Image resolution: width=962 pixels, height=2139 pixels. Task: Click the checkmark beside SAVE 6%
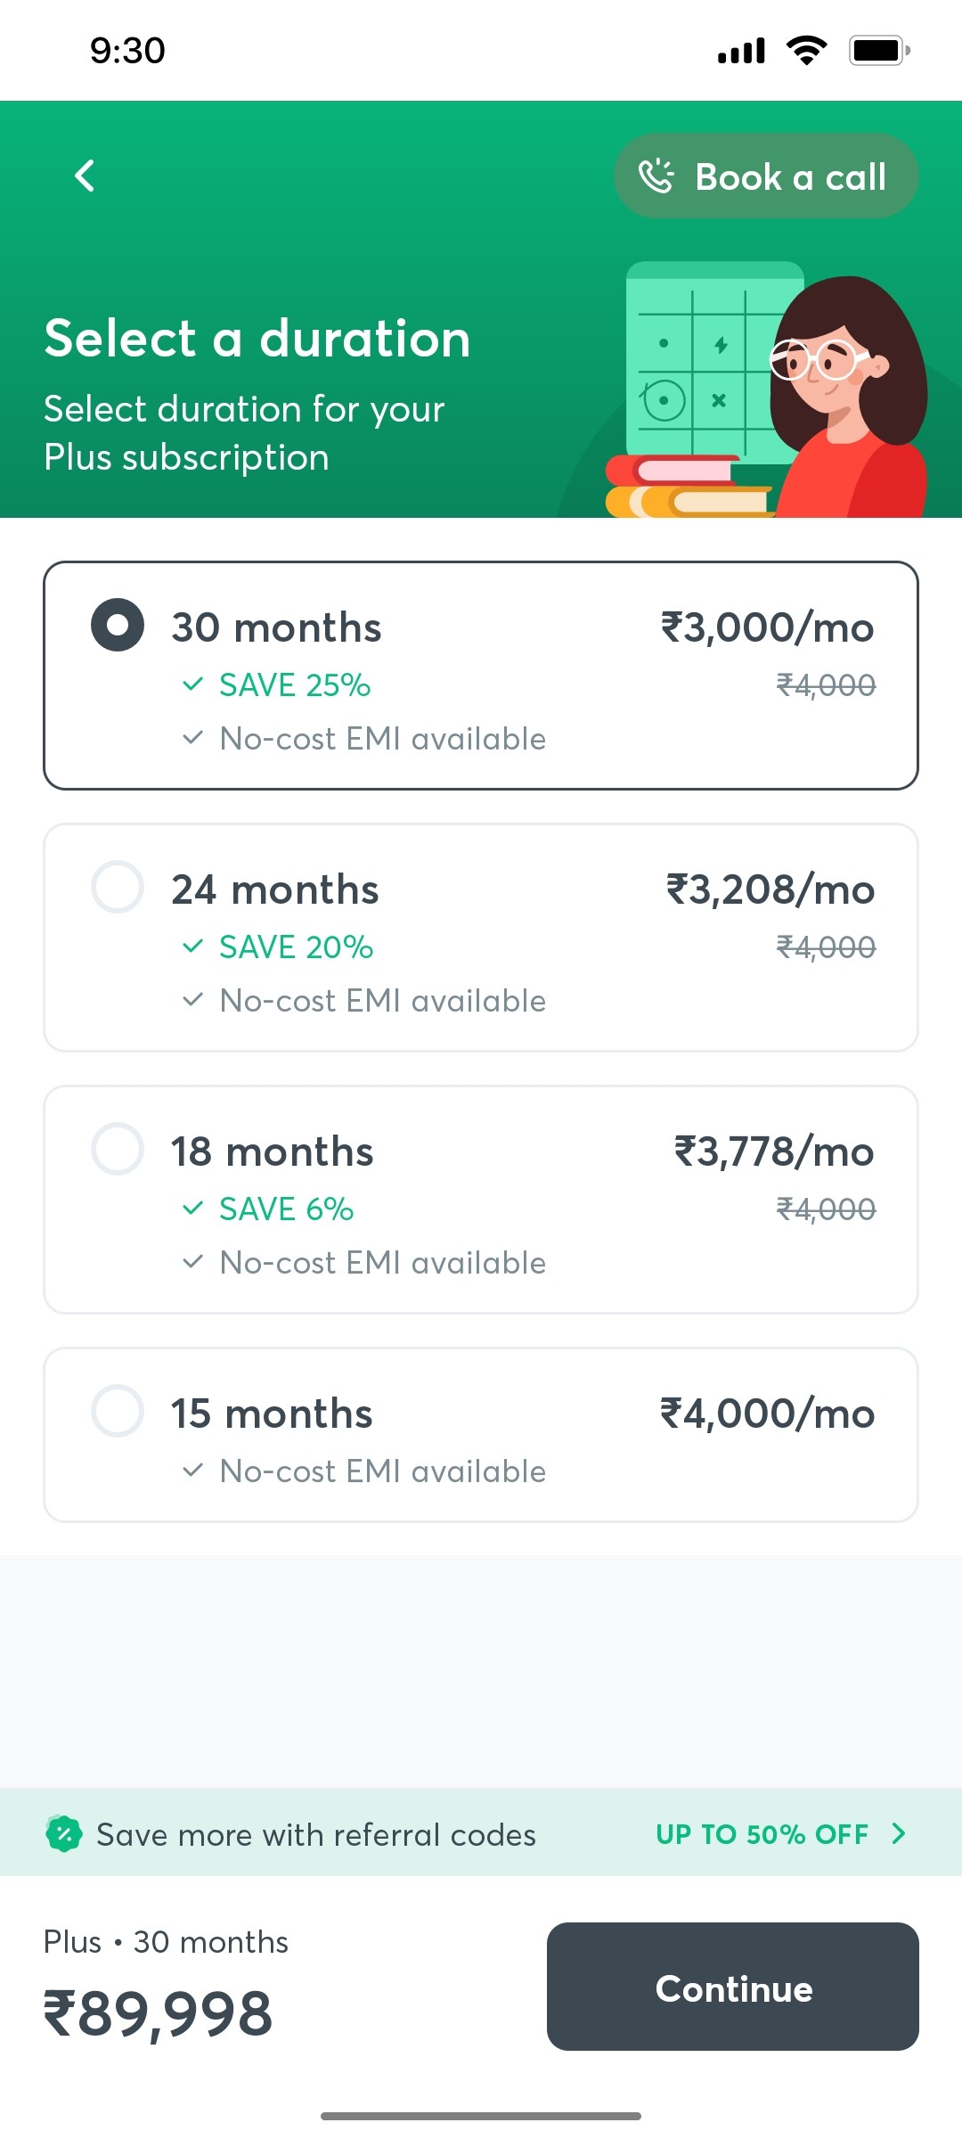(x=193, y=1209)
